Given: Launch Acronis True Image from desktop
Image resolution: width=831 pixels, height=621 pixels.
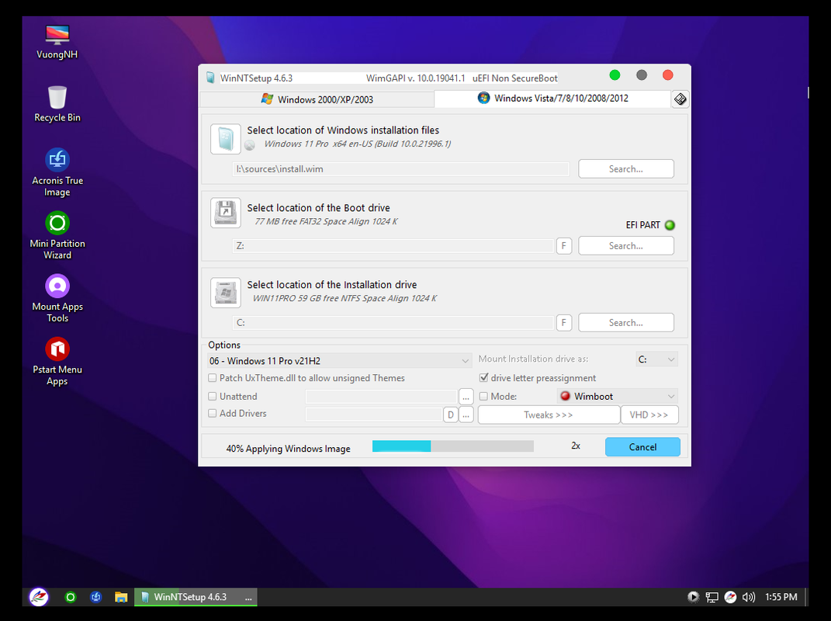Looking at the screenshot, I should click(x=57, y=172).
